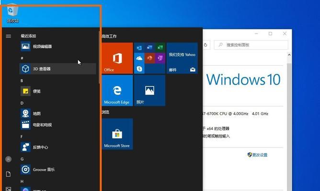
Task: Click the 最近添加 section heading
Action: coord(28,36)
